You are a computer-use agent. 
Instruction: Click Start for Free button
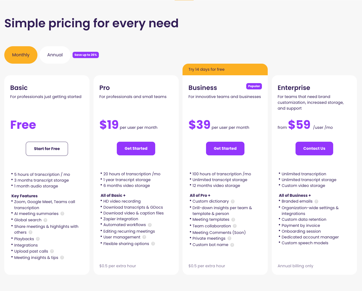47,149
